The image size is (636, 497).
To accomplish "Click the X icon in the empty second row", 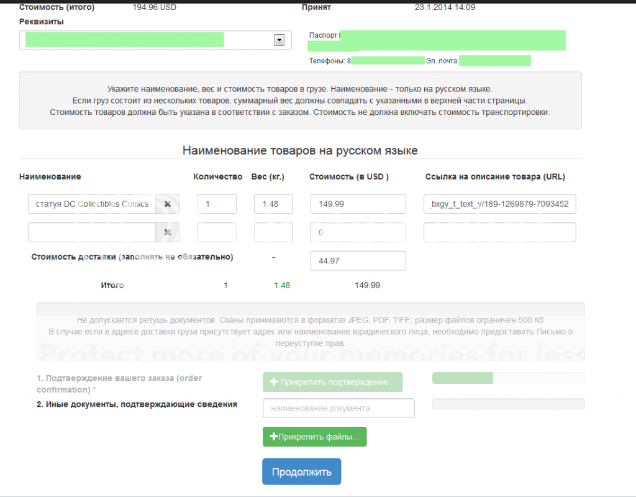I will tap(167, 232).
